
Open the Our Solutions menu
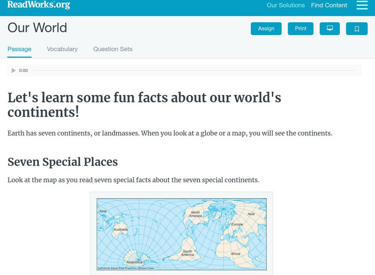point(285,5)
